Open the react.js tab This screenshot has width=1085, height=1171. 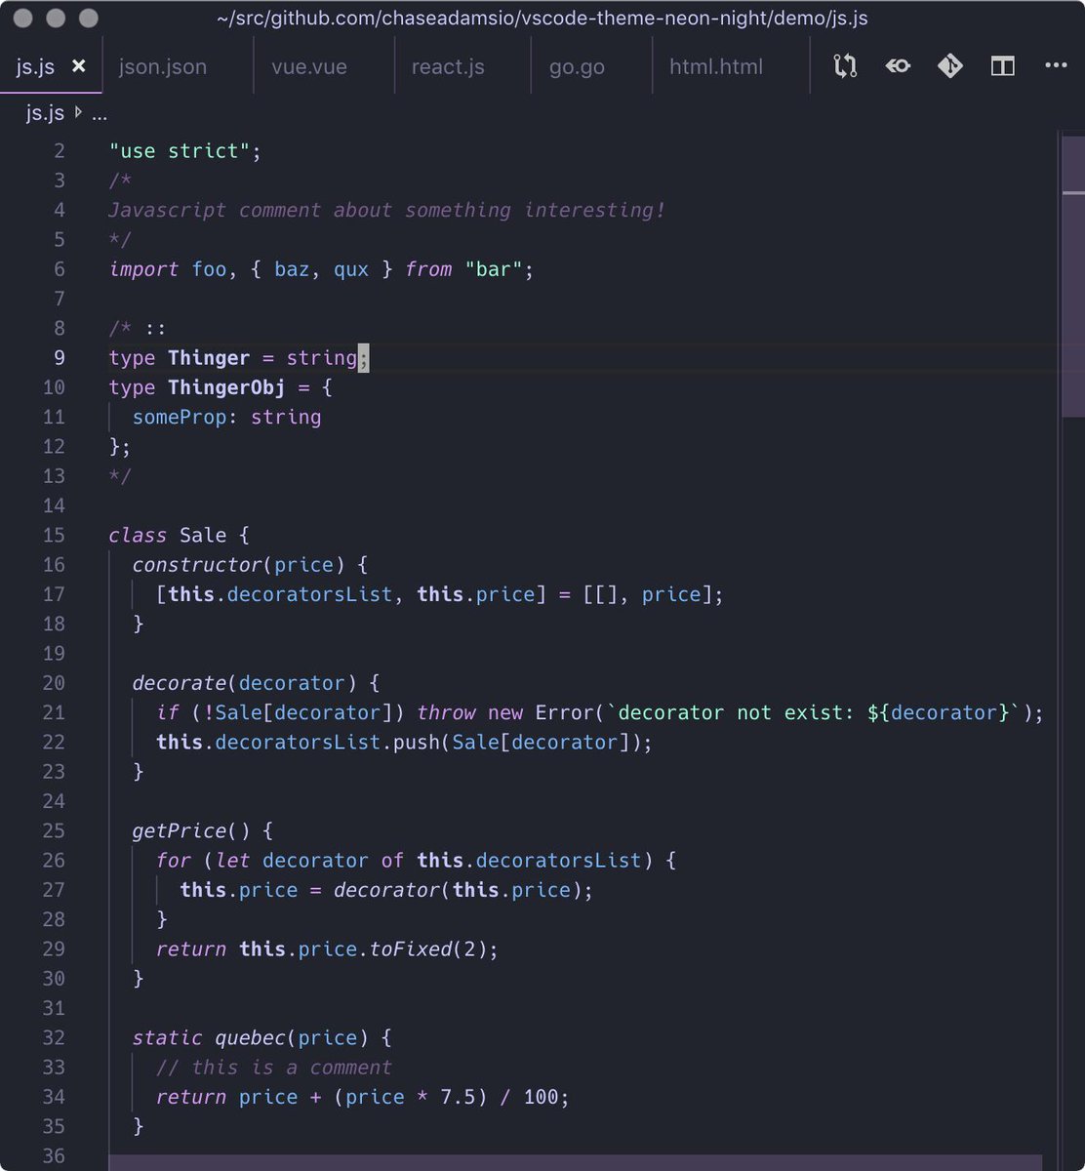click(448, 65)
